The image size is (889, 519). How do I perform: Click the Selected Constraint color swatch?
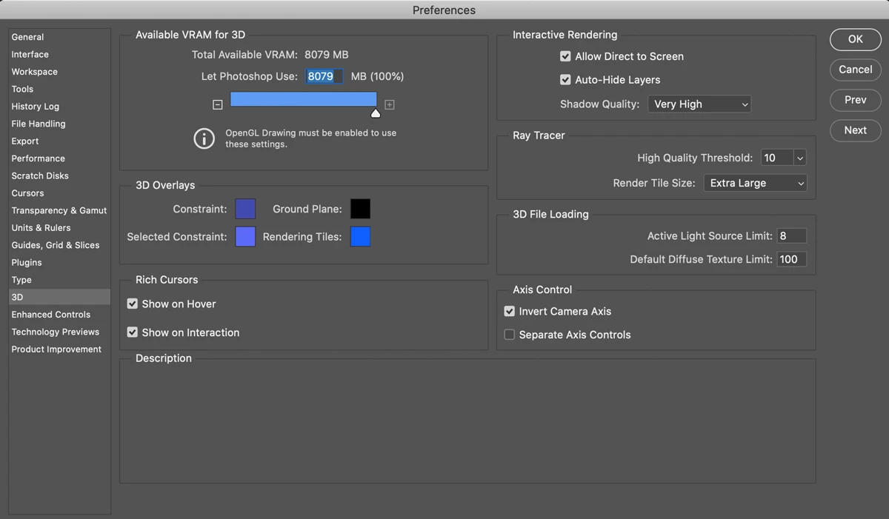245,237
